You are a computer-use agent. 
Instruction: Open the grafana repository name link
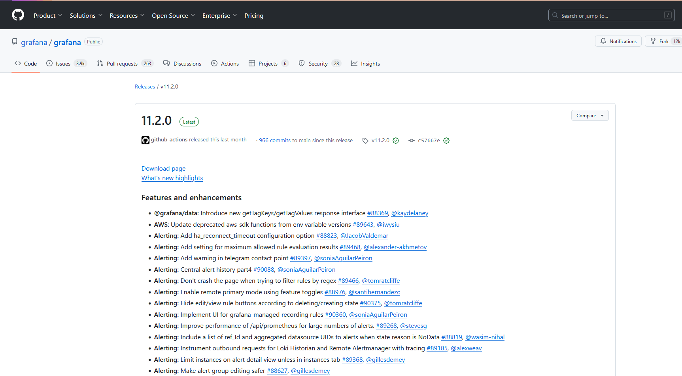(67, 42)
